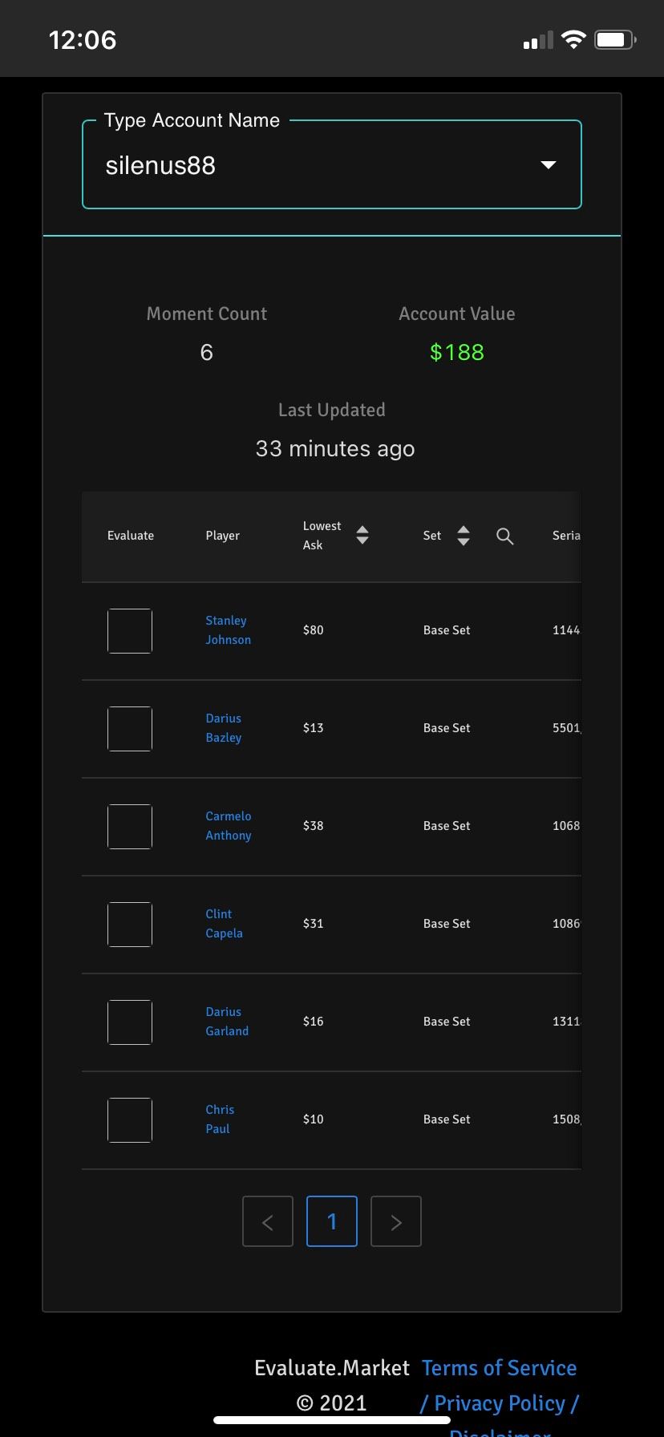Go to next page arrow
Image resolution: width=664 pixels, height=1437 pixels.
[396, 1221]
